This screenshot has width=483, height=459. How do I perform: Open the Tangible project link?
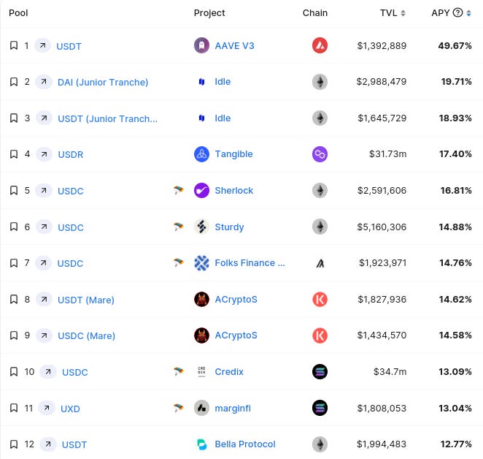[233, 154]
